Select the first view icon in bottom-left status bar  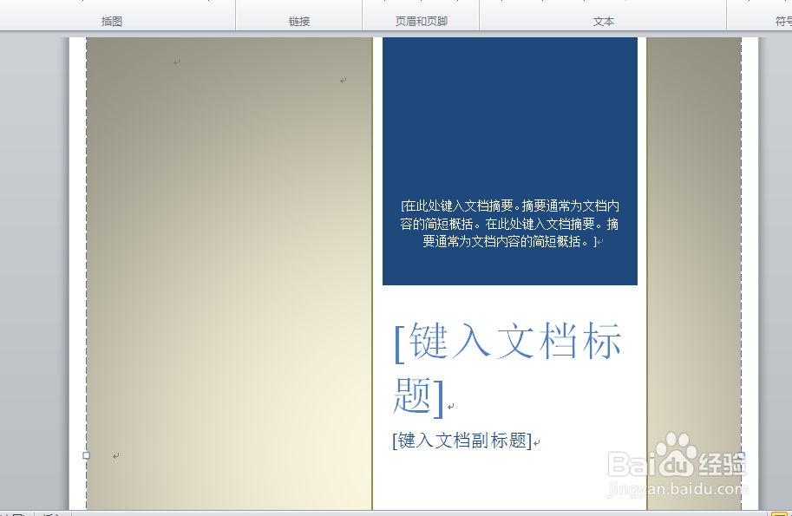click(7, 513)
